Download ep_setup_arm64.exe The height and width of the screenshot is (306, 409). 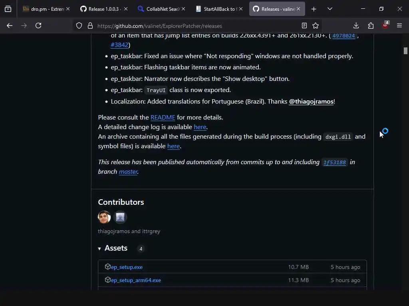(136, 280)
